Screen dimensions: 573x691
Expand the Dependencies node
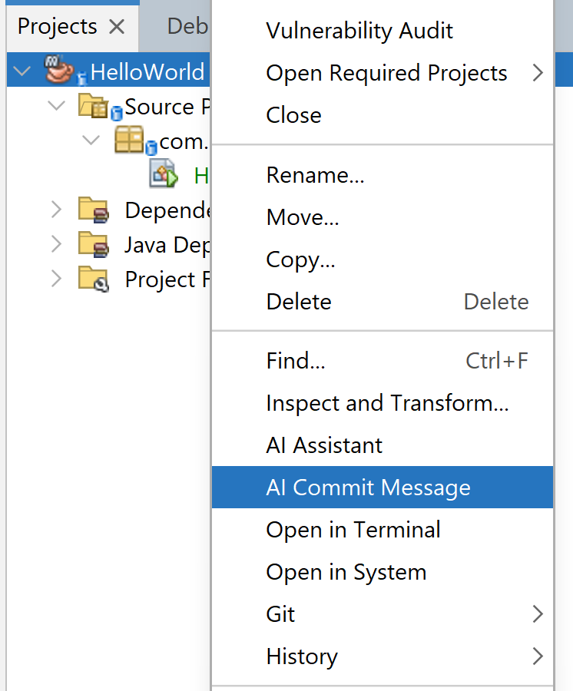[56, 210]
